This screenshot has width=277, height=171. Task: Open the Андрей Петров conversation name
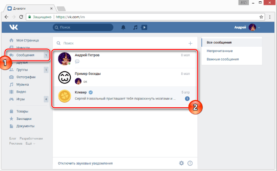click(87, 55)
